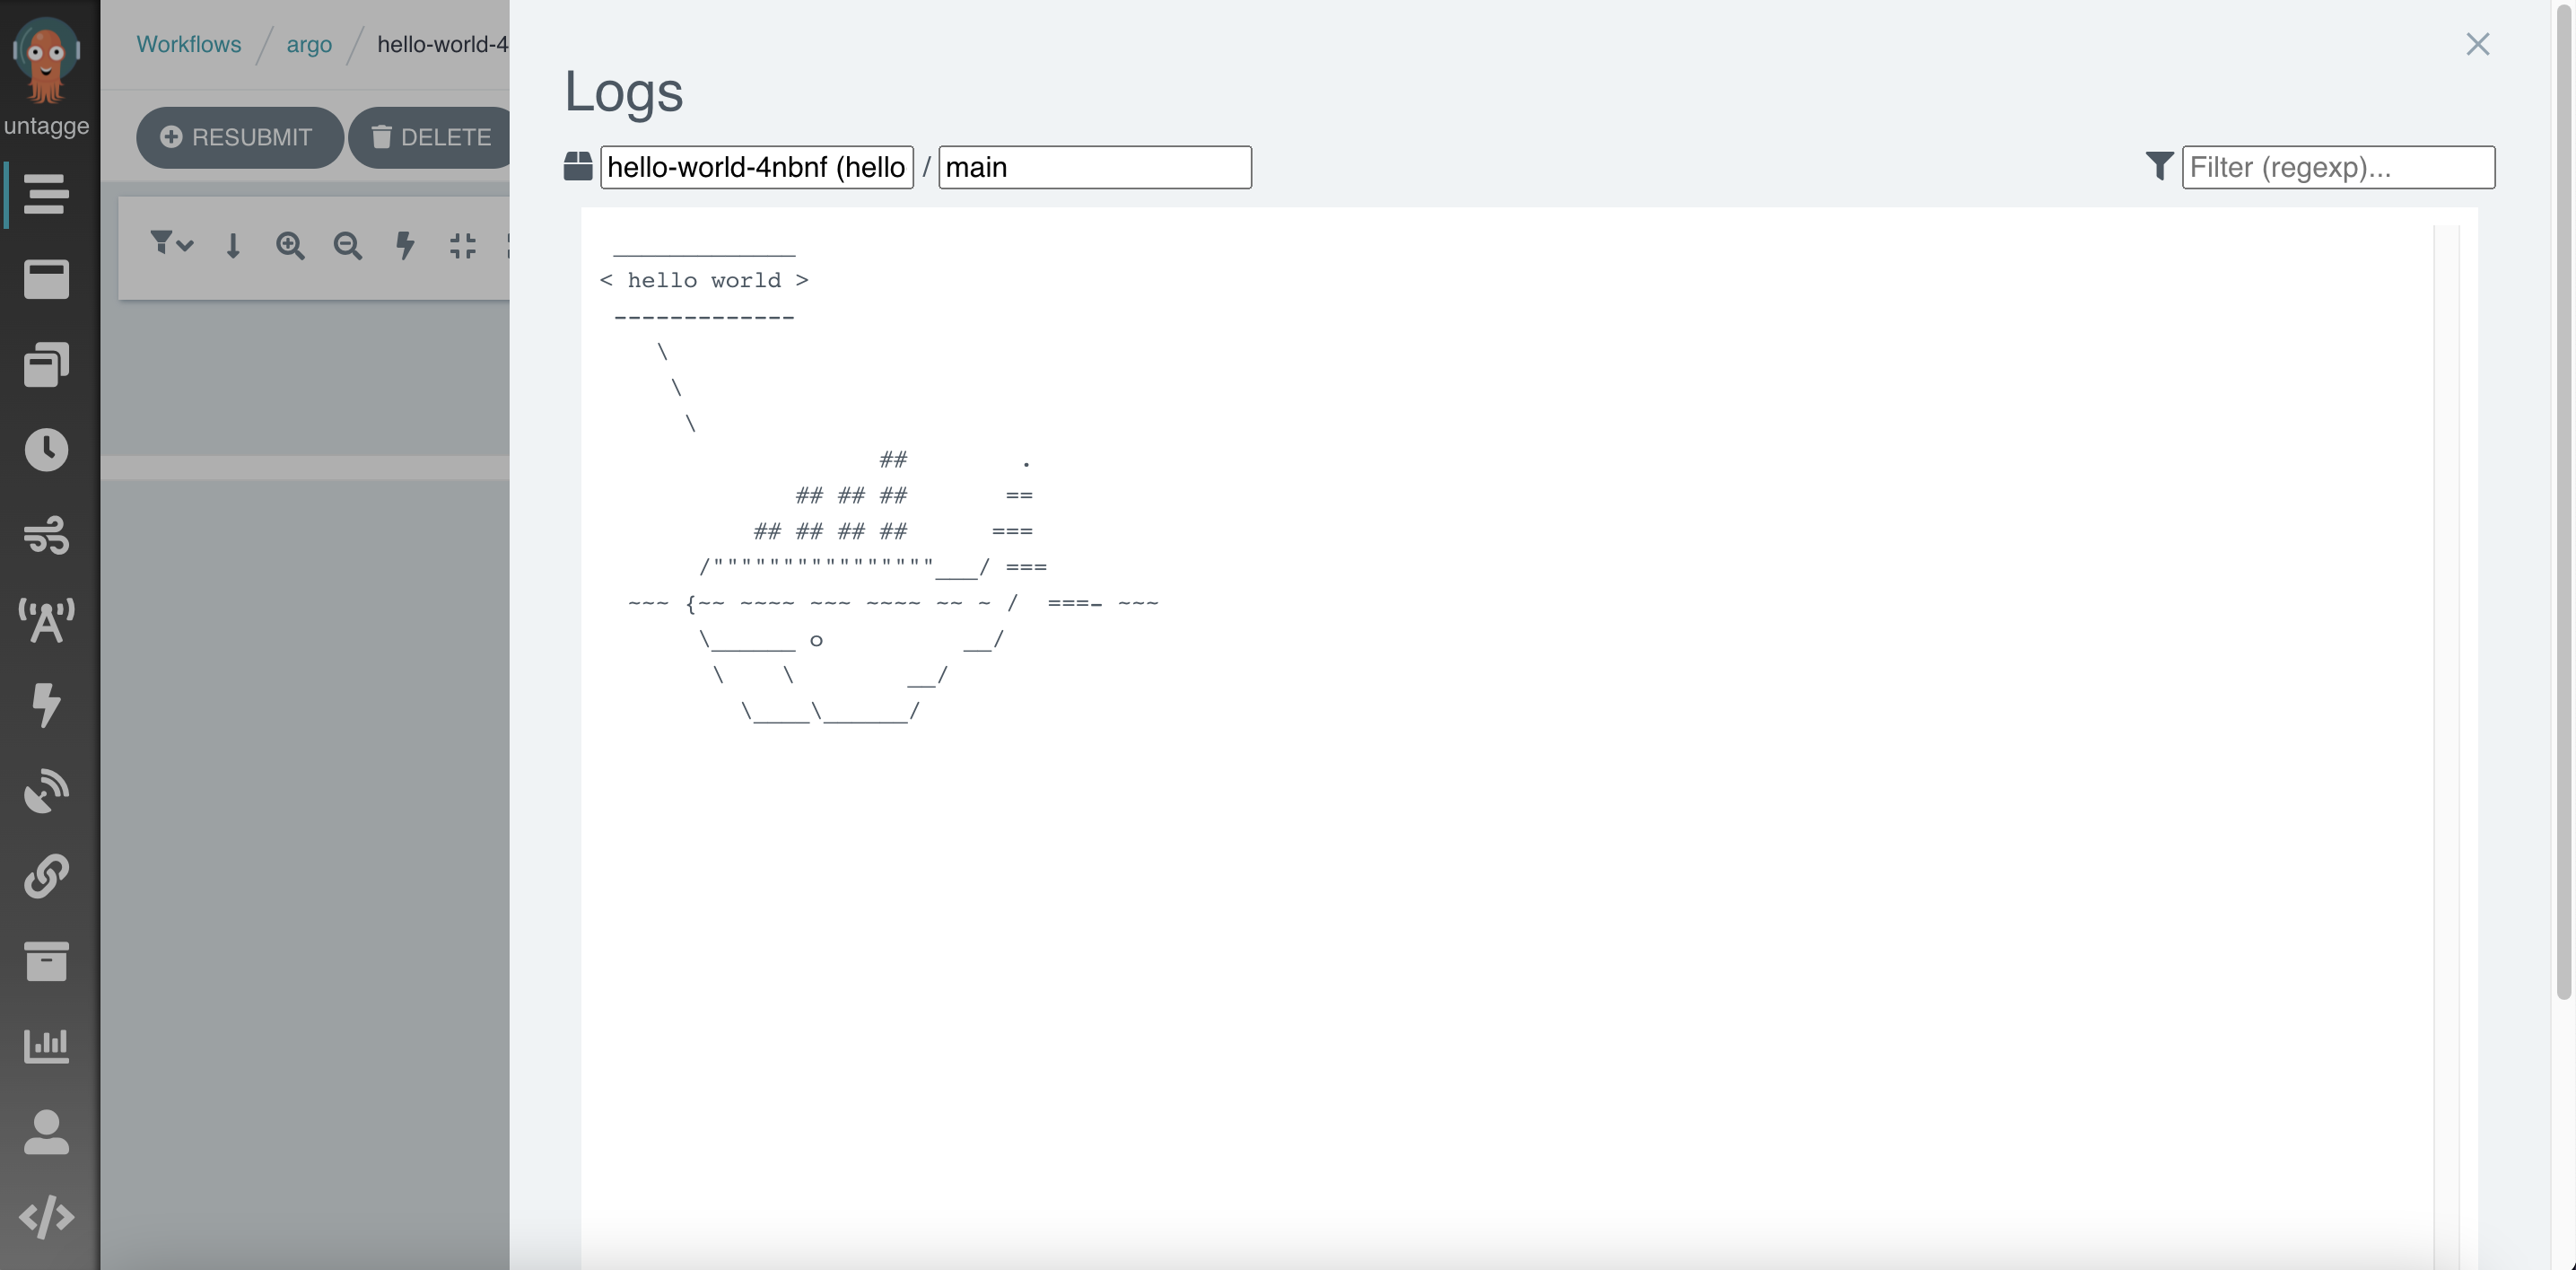Open User profile sidebar icon
2576x1270 pixels.
point(46,1132)
